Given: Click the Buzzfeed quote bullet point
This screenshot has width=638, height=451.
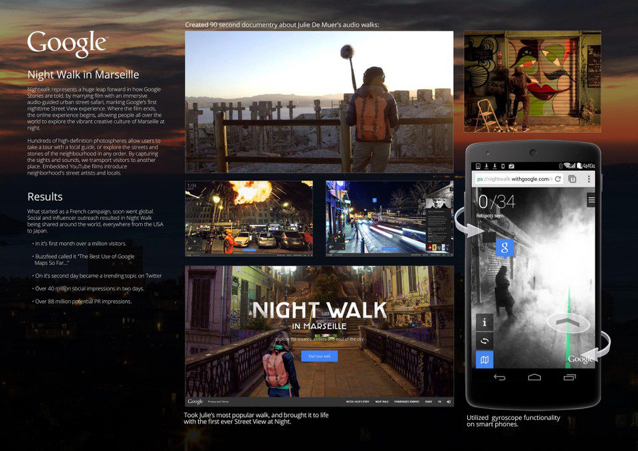Looking at the screenshot, I should (84, 260).
